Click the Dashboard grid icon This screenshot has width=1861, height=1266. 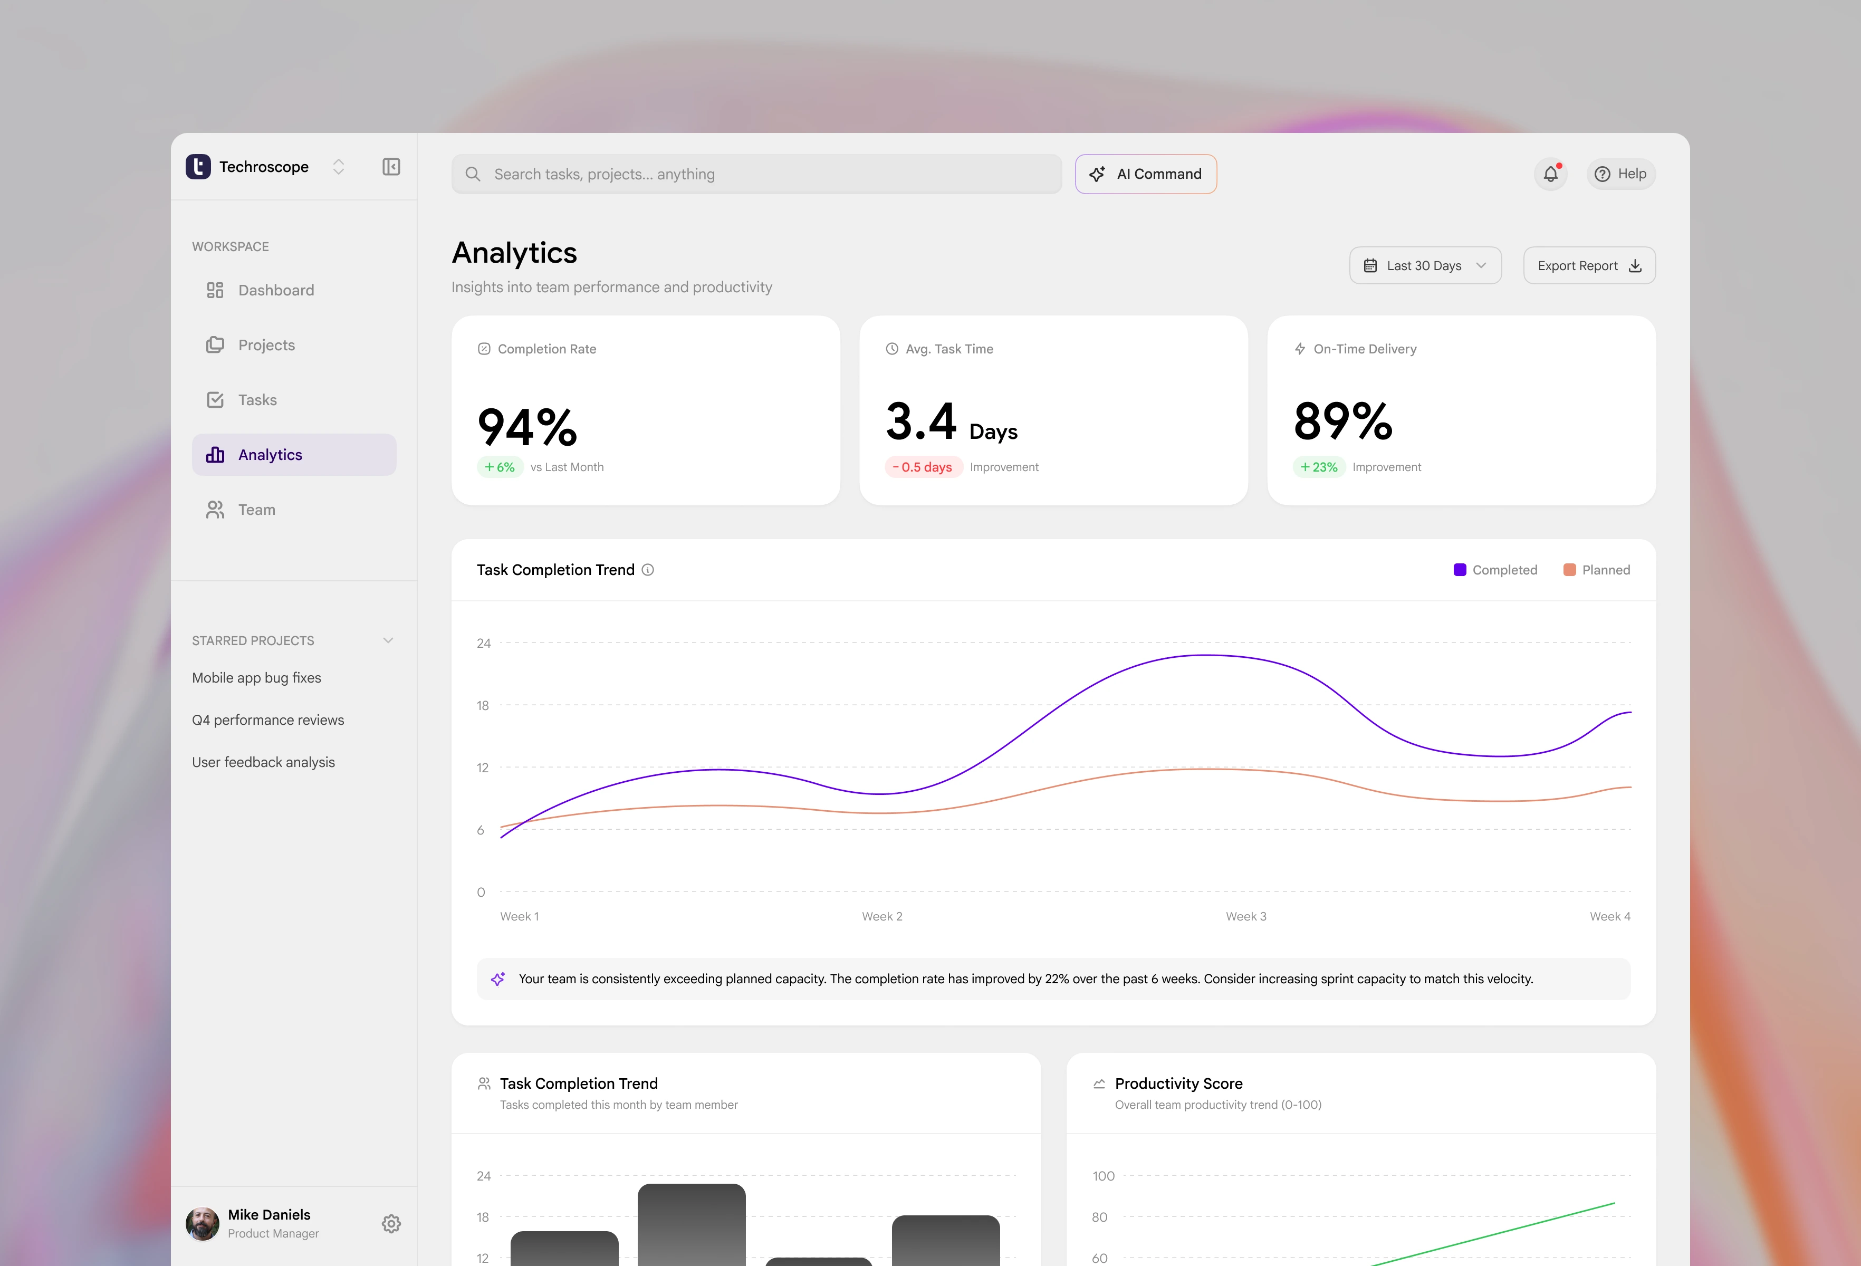tap(215, 290)
